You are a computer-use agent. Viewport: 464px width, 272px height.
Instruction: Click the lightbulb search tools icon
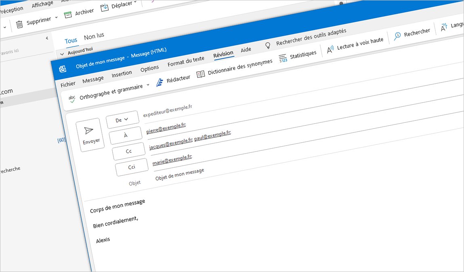(267, 45)
